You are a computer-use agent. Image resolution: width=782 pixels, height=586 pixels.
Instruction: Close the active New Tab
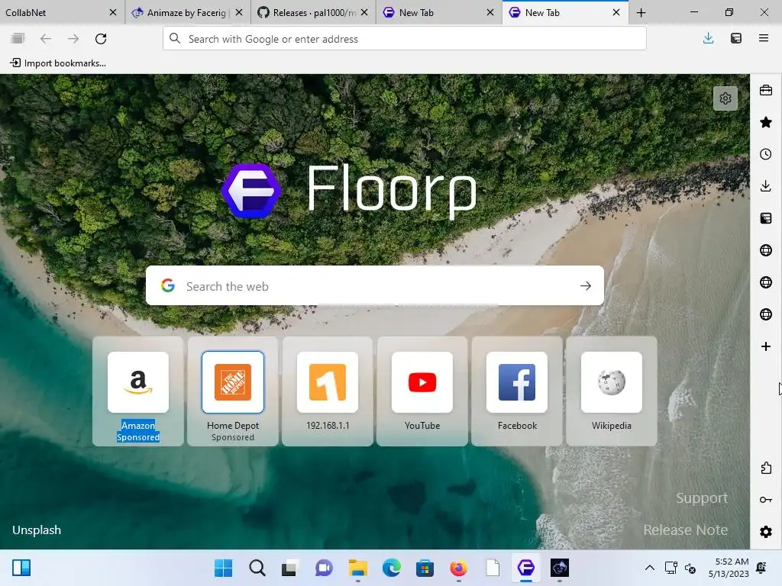pos(616,12)
